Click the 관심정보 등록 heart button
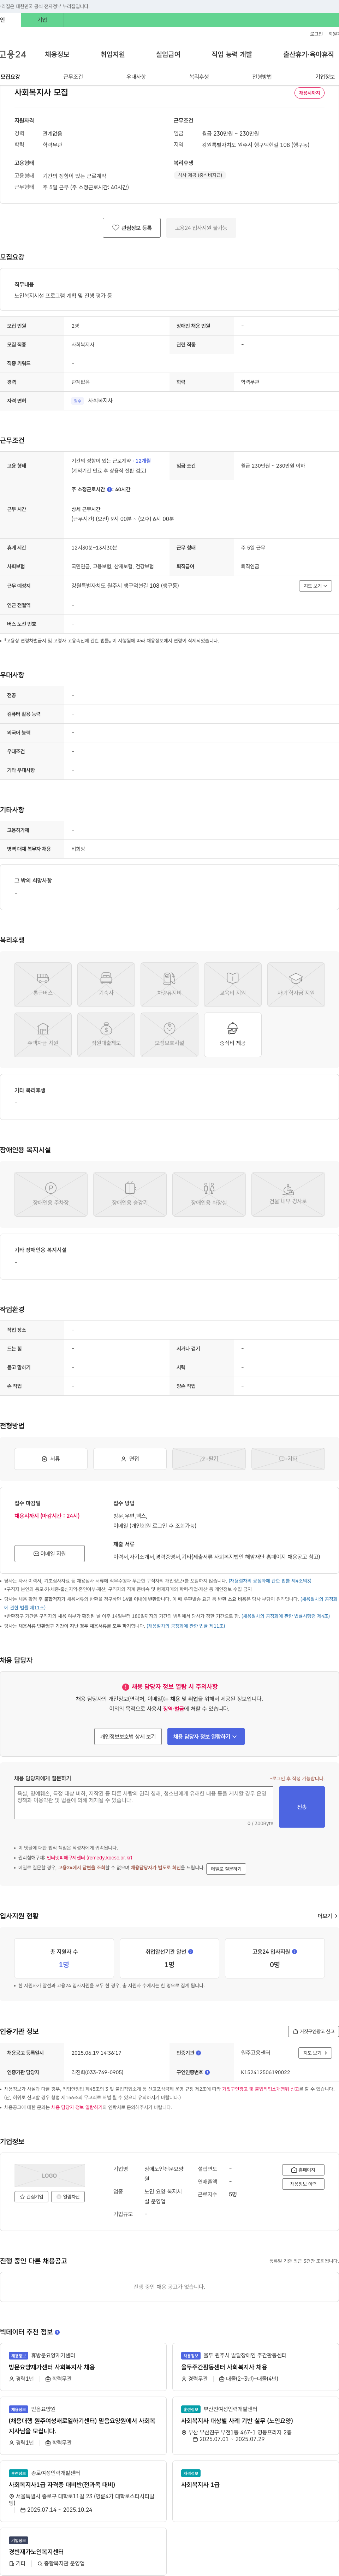The width and height of the screenshot is (339, 2576). (x=132, y=228)
